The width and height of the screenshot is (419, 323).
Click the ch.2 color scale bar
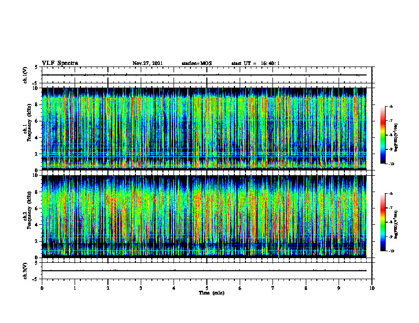coord(382,222)
